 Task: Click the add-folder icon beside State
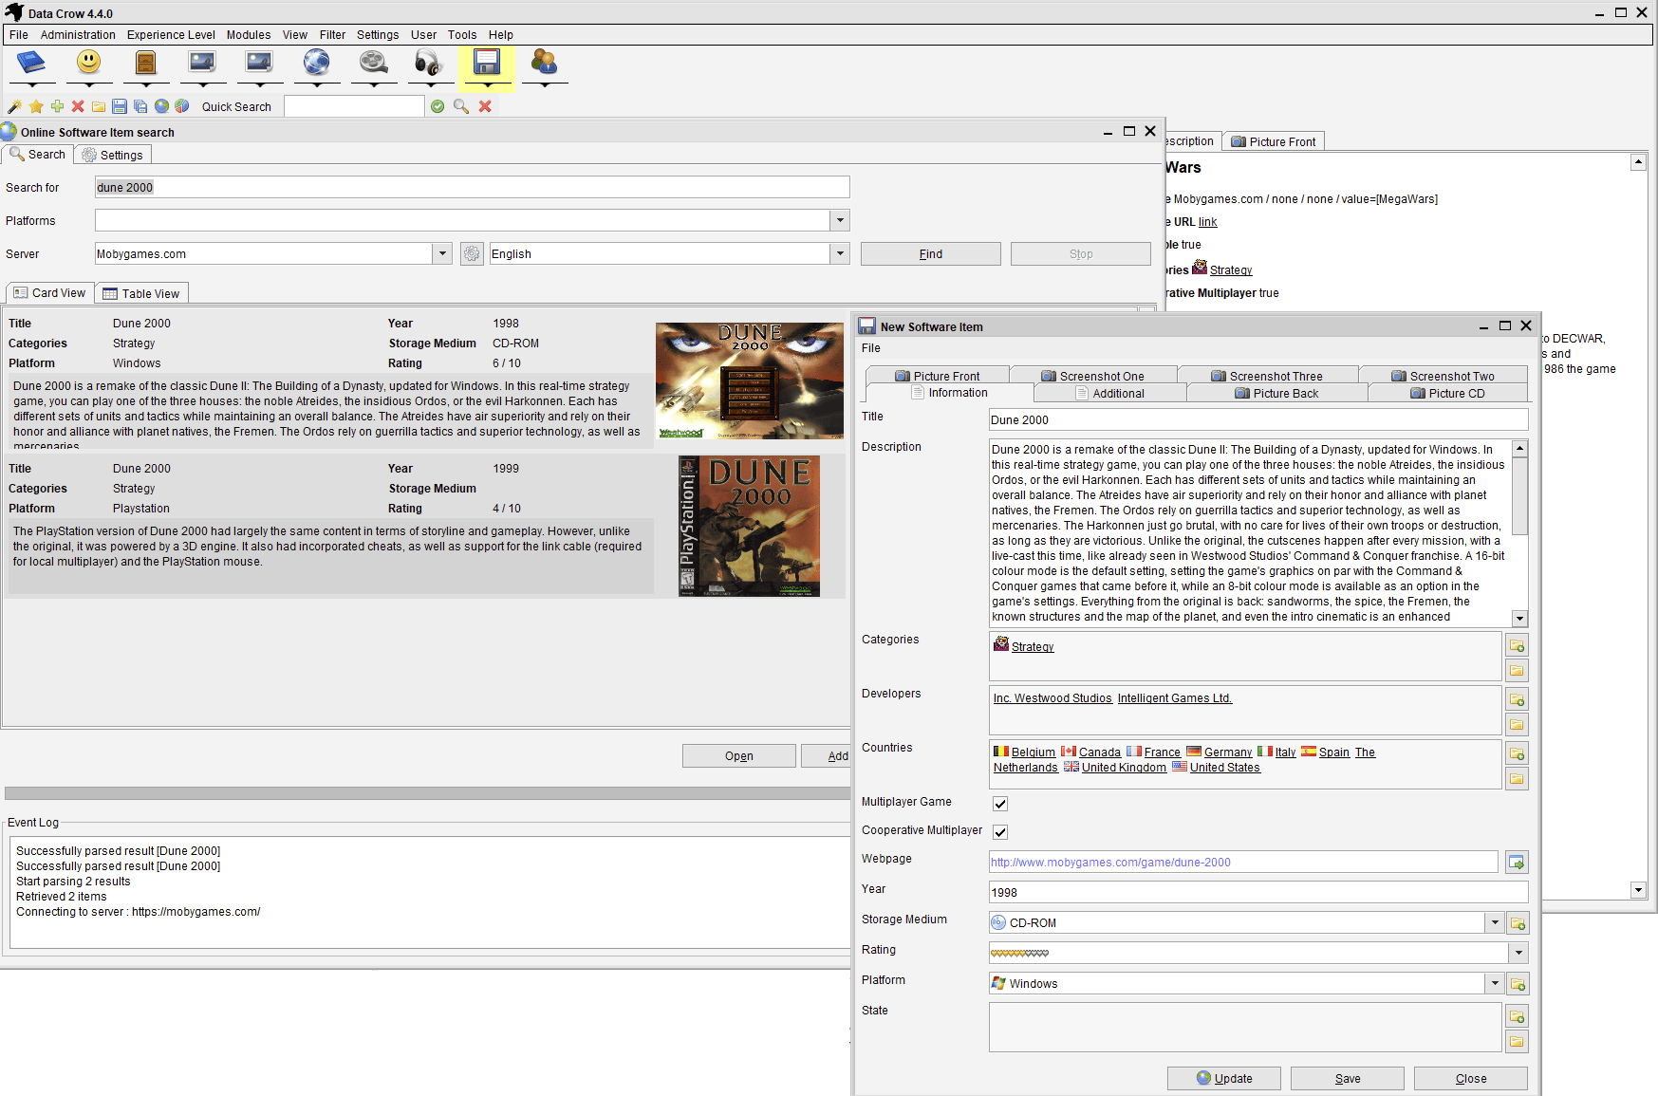(x=1518, y=1017)
